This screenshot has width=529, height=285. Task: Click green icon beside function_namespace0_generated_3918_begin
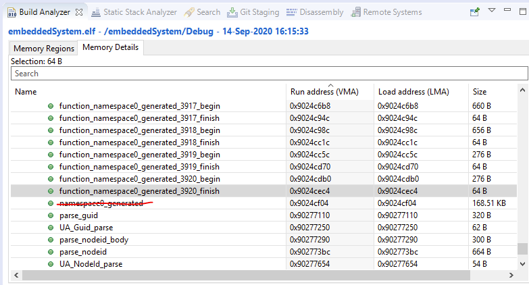51,130
